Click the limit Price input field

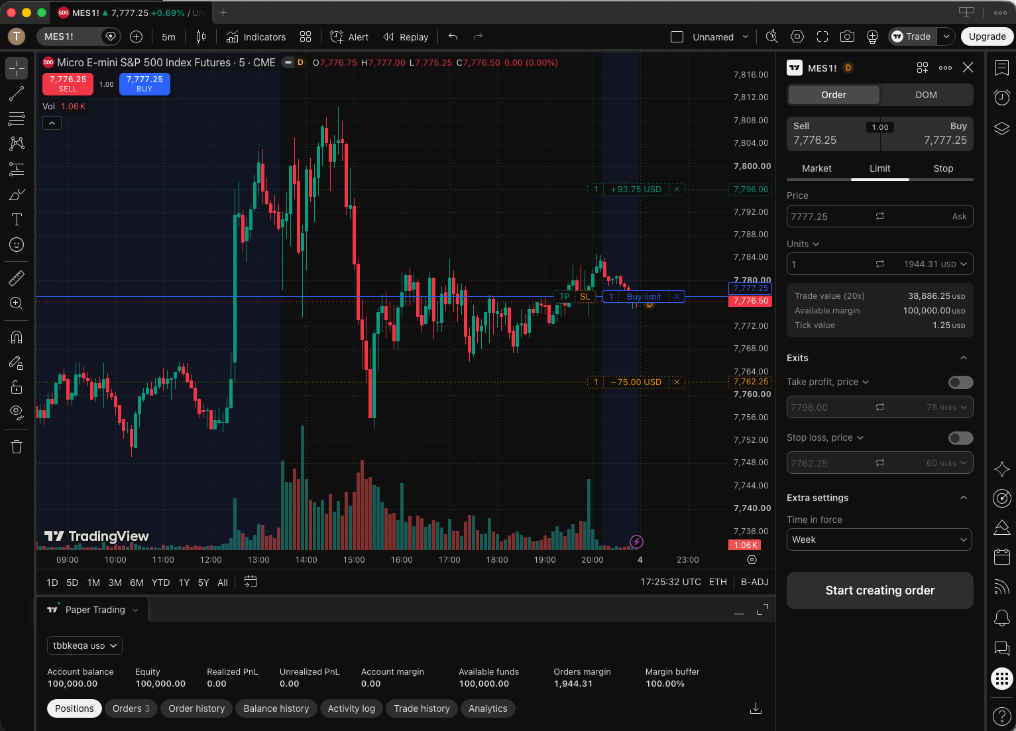tap(879, 216)
